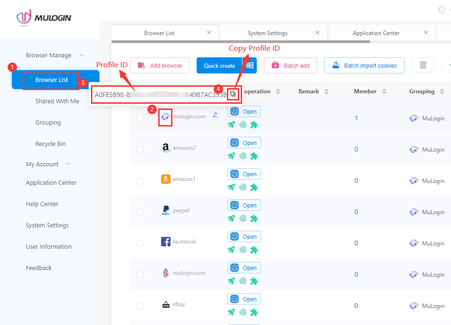Close the Application Center tab
This screenshot has height=325, width=451.
coord(426,33)
